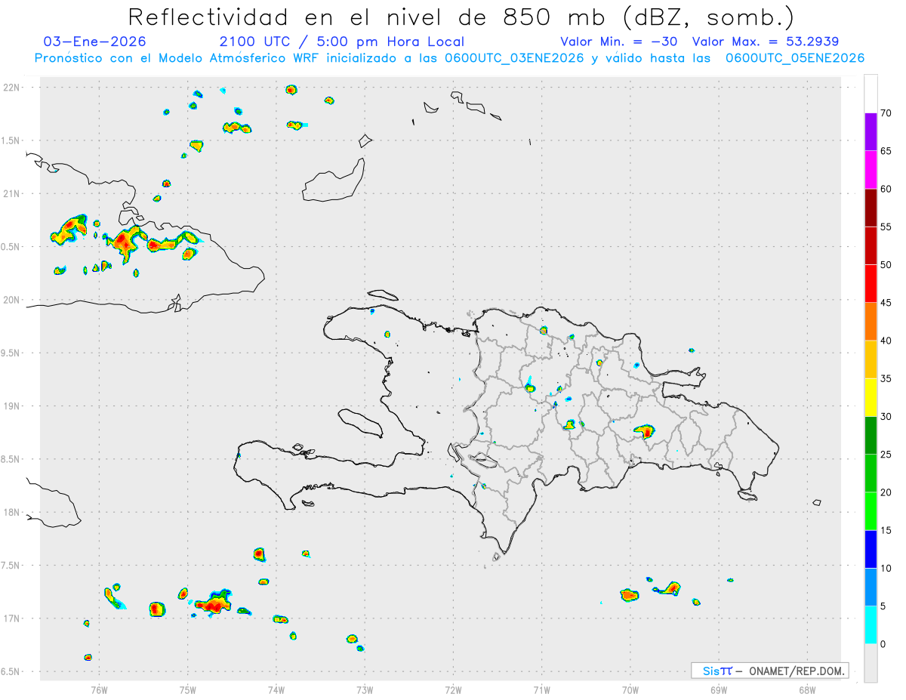
Task: Click the 70W longitude axis label
Action: [x=630, y=689]
